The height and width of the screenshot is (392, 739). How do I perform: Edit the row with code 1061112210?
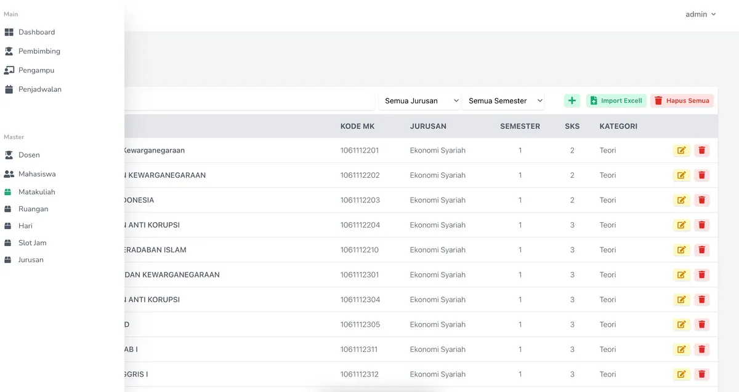[681, 250]
